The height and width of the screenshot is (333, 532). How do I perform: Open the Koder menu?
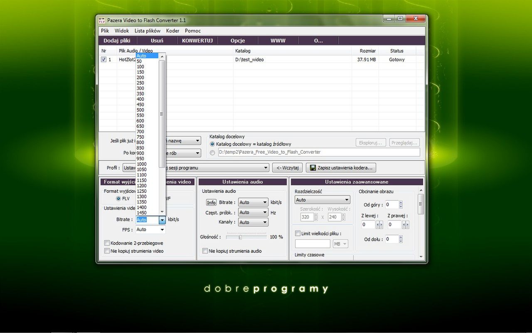[x=172, y=30]
